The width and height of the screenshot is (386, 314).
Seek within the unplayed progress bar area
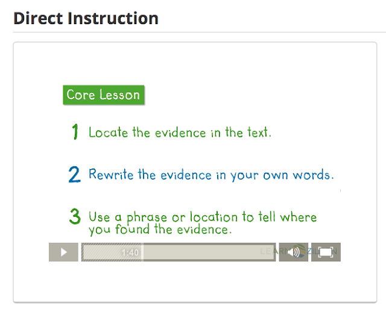(205, 252)
